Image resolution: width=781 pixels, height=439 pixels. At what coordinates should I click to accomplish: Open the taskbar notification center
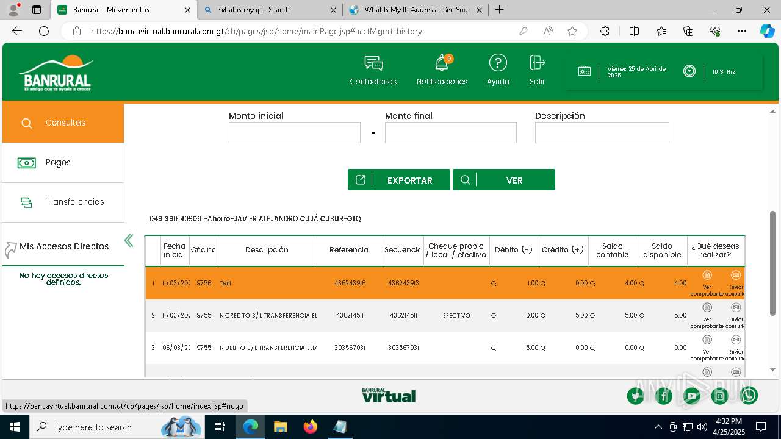pos(761,427)
